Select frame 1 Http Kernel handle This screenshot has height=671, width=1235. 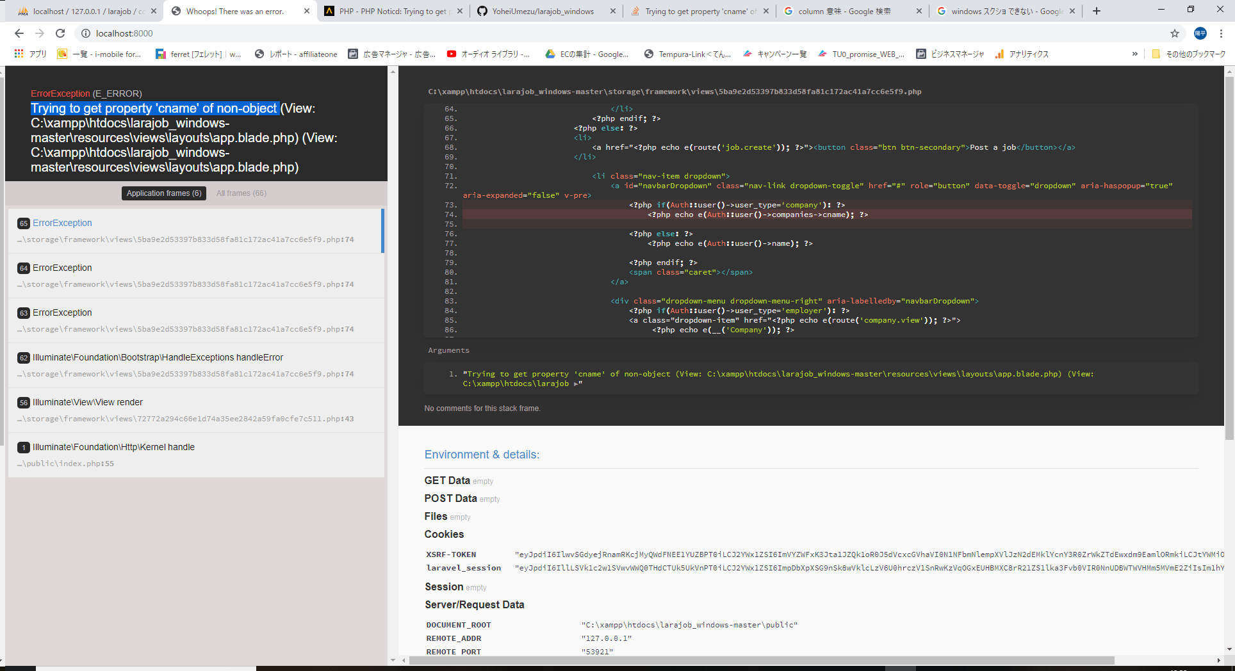click(196, 455)
